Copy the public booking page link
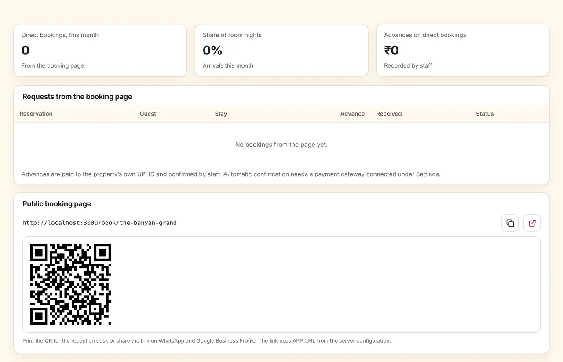The width and height of the screenshot is (563, 362). pos(510,223)
